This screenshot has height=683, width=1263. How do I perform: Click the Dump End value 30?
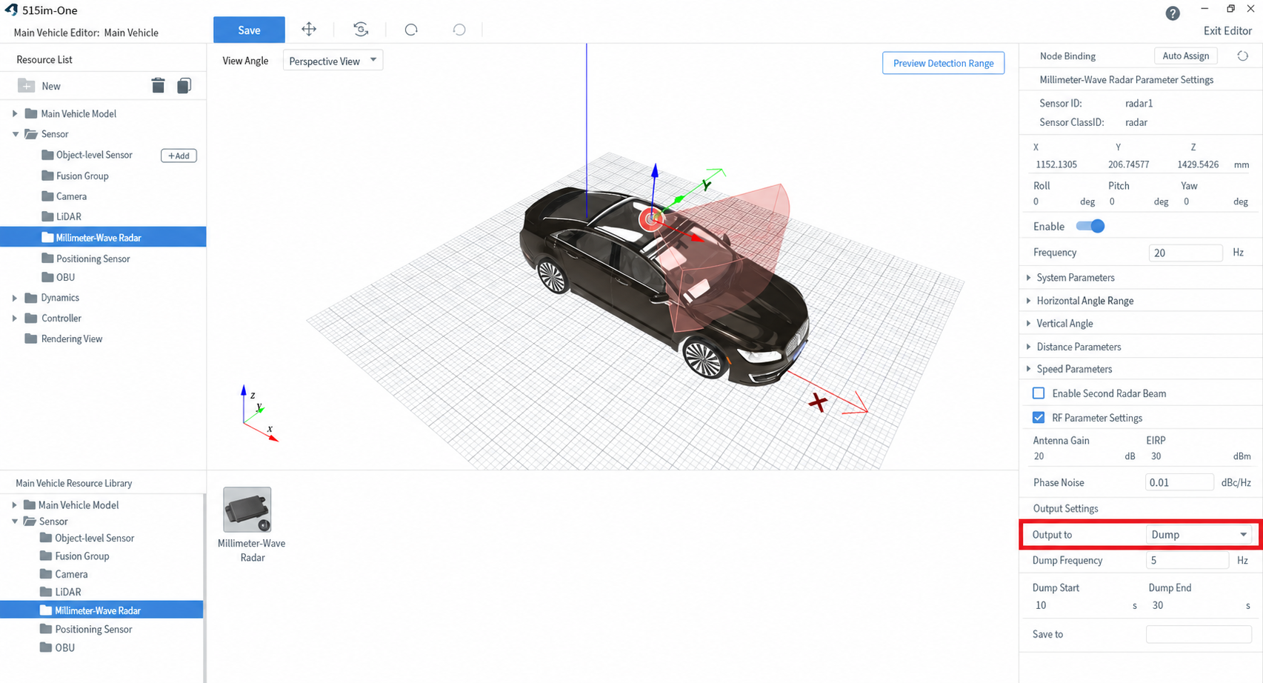coord(1158,605)
